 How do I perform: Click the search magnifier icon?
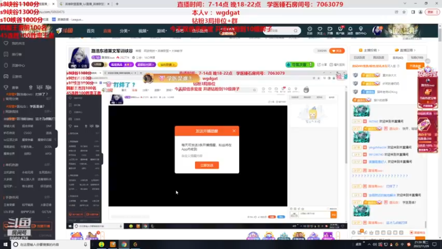[x=296, y=30]
